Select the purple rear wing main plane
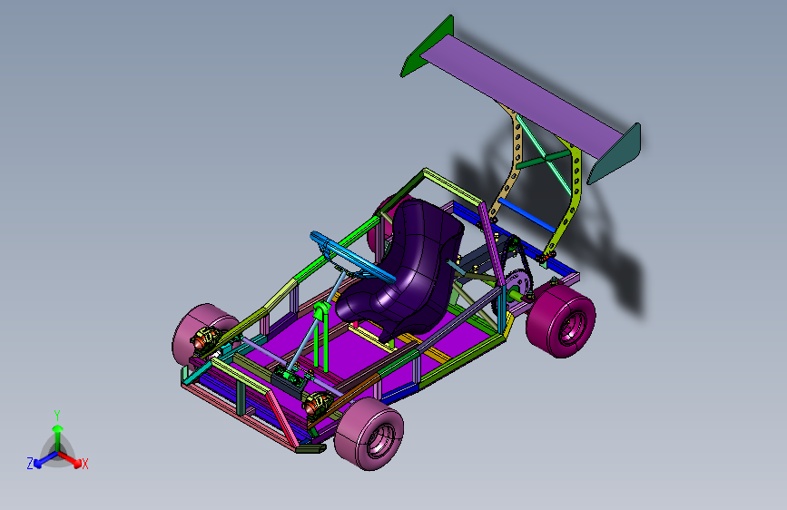787x510 pixels. point(522,95)
